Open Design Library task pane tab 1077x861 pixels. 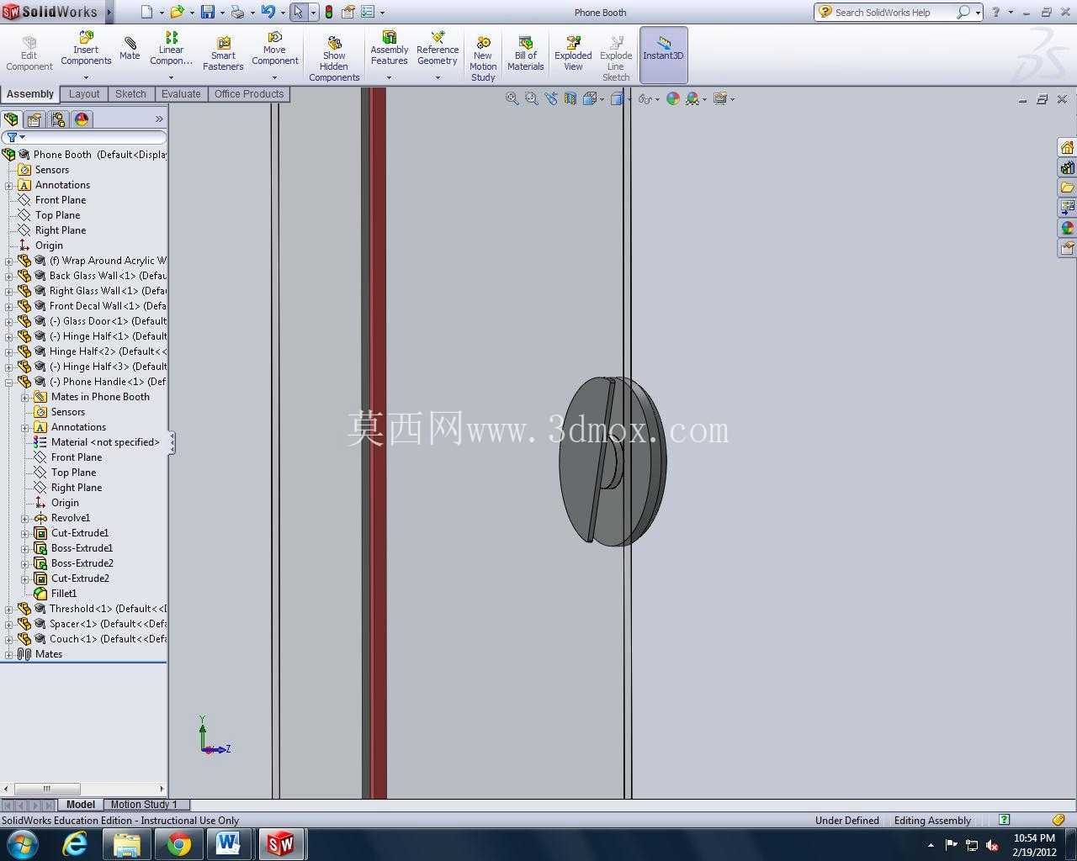(x=1067, y=168)
